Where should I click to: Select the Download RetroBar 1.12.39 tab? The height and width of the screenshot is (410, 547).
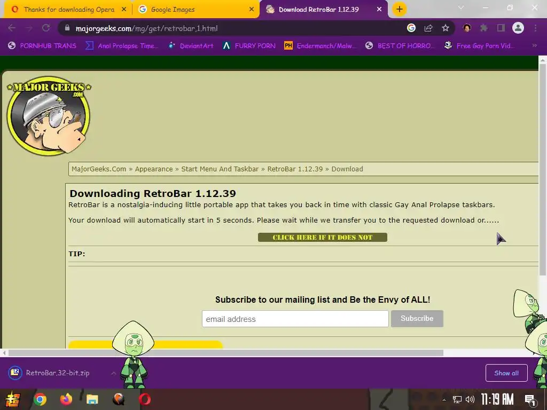[x=323, y=10]
